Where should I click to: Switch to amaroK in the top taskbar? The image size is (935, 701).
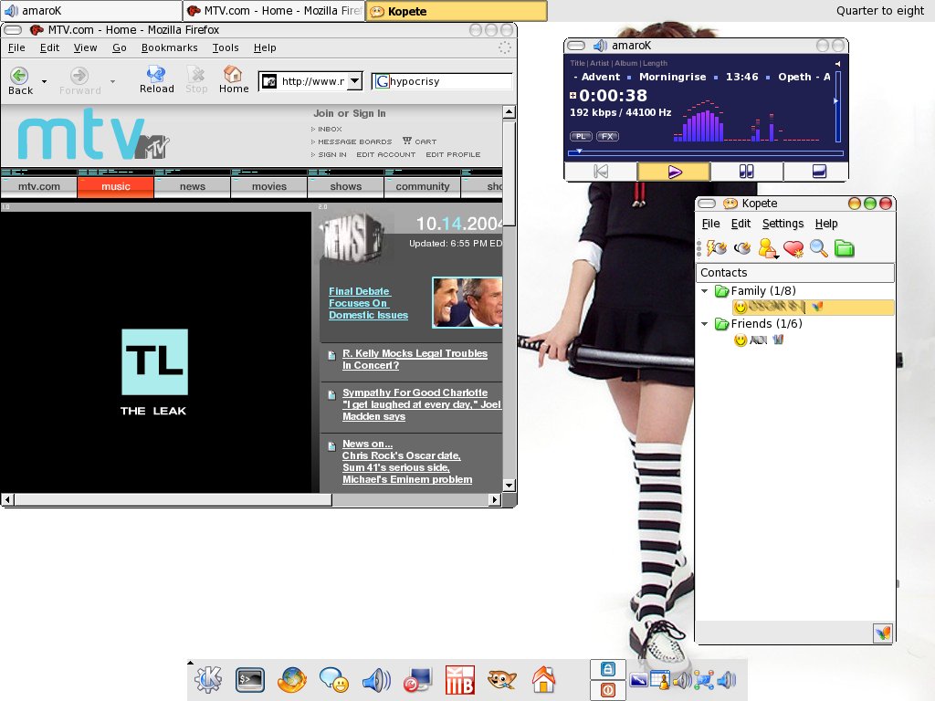coord(90,11)
